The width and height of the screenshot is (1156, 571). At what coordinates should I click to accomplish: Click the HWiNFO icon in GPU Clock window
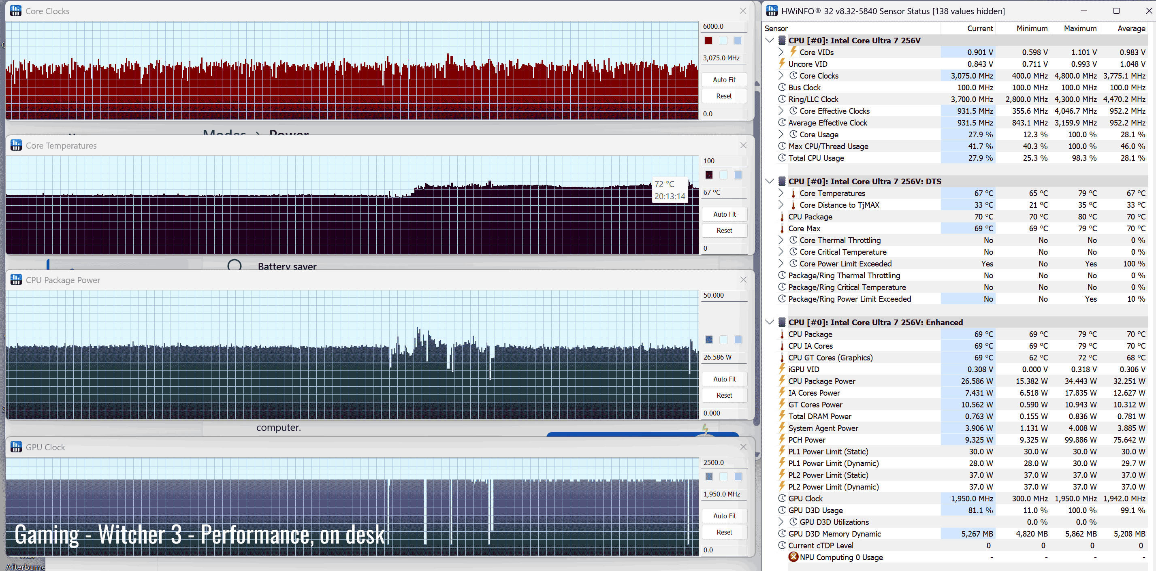pos(16,447)
